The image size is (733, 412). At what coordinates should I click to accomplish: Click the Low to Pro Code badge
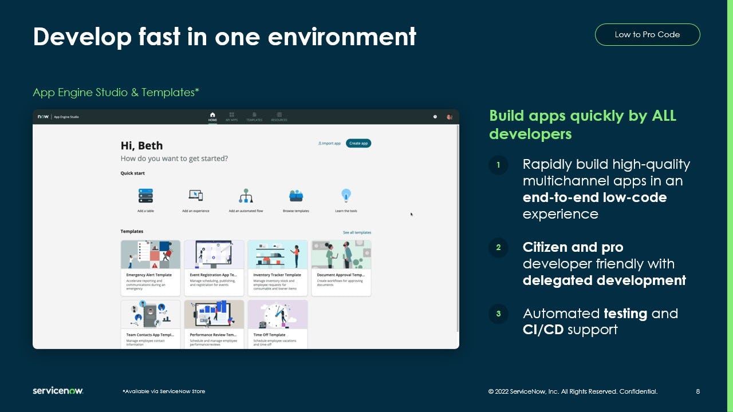(x=647, y=34)
